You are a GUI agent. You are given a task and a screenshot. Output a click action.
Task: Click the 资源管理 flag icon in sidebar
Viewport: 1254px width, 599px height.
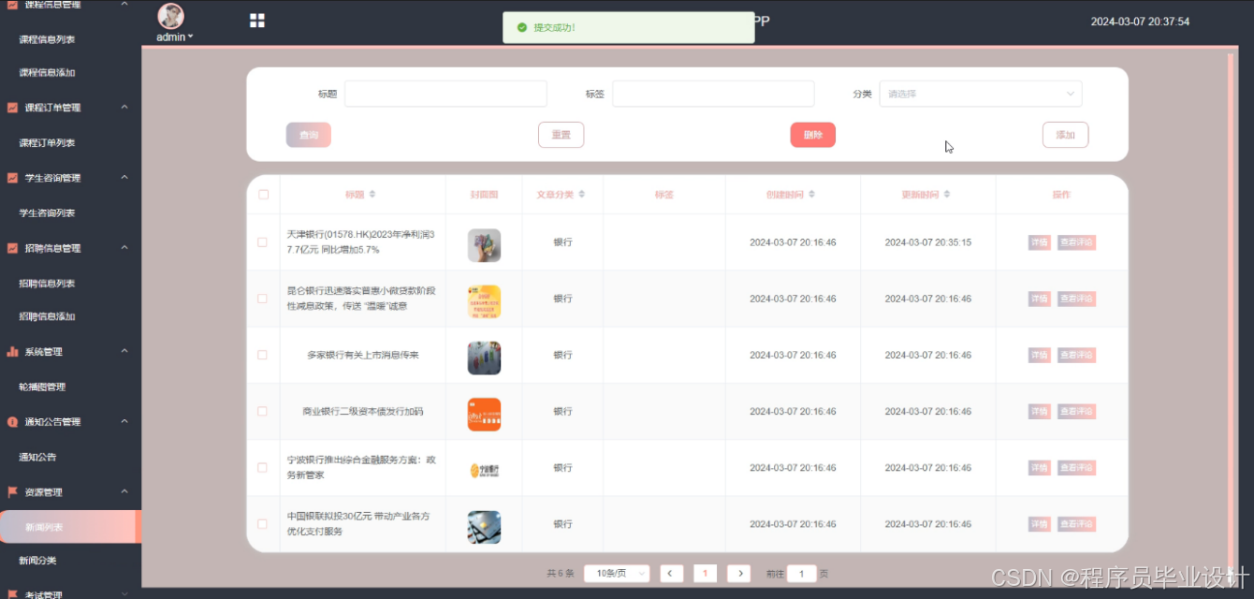[11, 492]
